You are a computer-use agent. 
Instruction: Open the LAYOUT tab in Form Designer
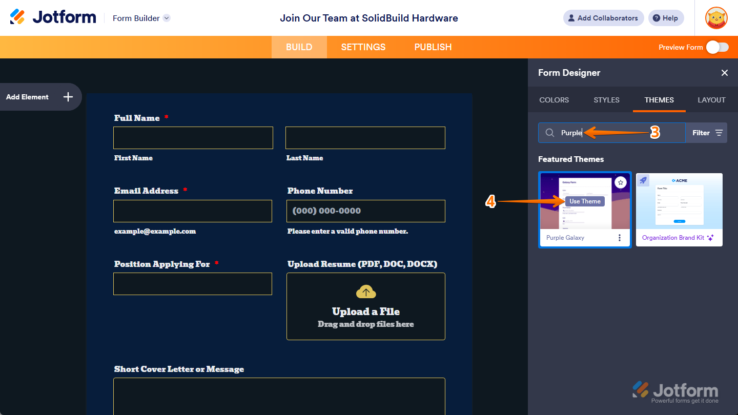[711, 100]
